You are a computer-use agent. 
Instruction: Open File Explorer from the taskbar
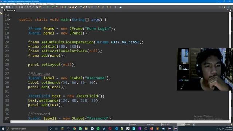(86, 128)
